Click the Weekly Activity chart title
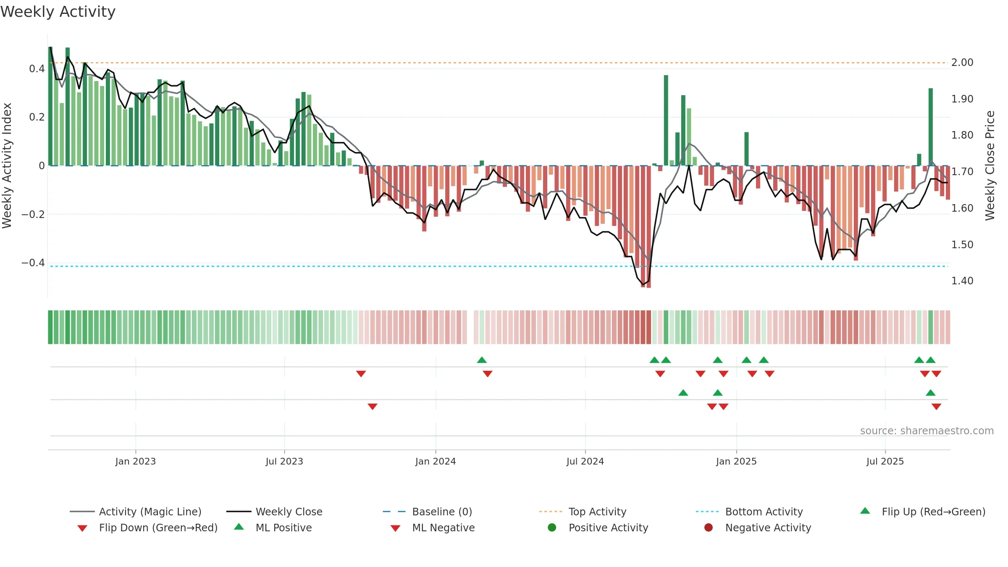Screen dimensions: 1008x567 click(x=58, y=12)
